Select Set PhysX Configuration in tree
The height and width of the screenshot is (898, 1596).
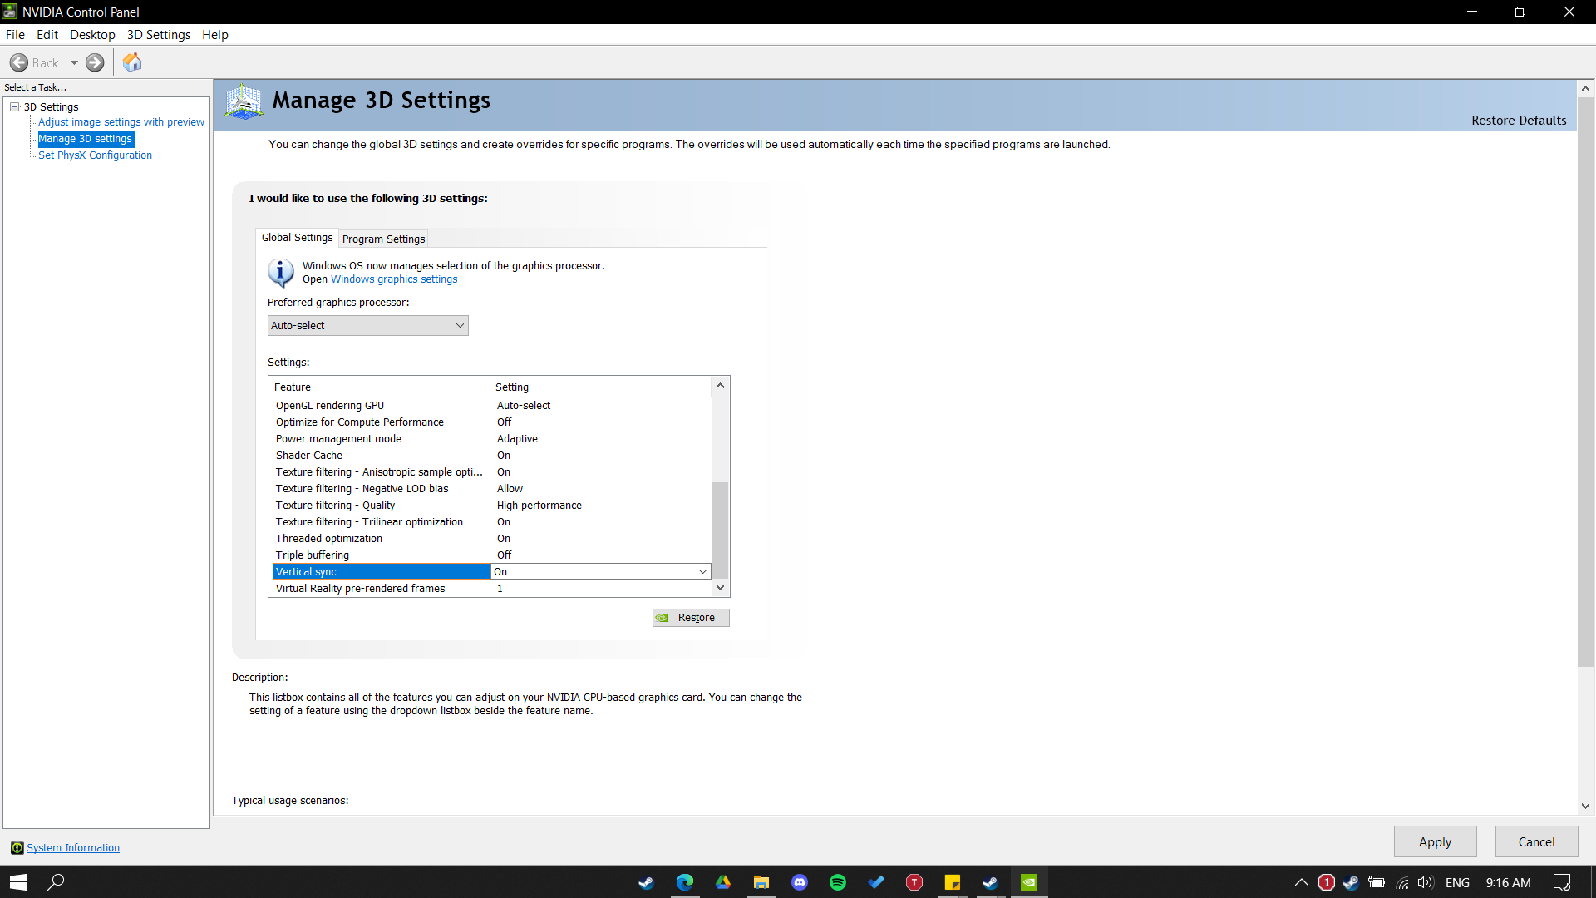coord(95,155)
